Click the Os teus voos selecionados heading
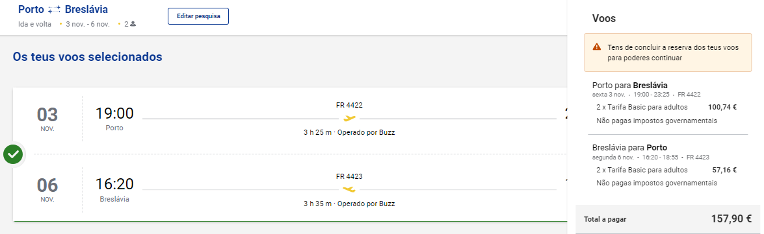Viewport: 764px width, 234px height. tap(87, 57)
